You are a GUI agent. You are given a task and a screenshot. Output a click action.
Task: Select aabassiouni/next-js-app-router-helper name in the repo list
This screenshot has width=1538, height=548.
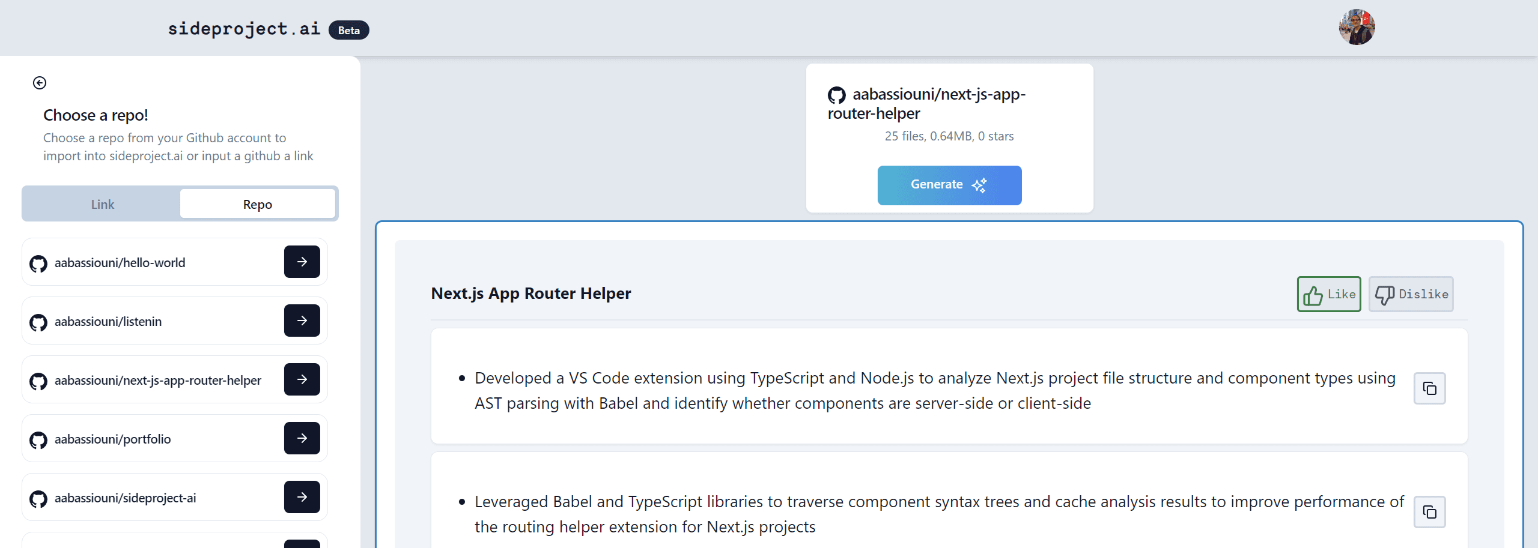[x=158, y=381]
